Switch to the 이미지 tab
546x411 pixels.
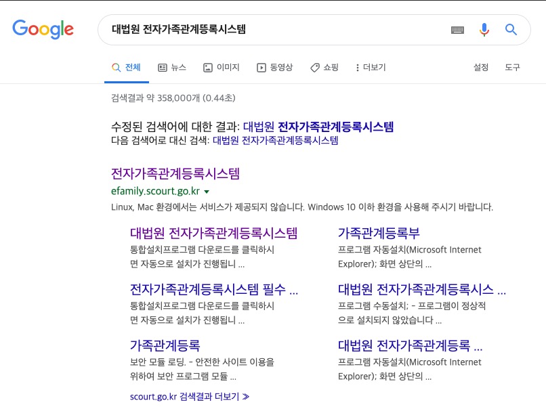pyautogui.click(x=221, y=68)
